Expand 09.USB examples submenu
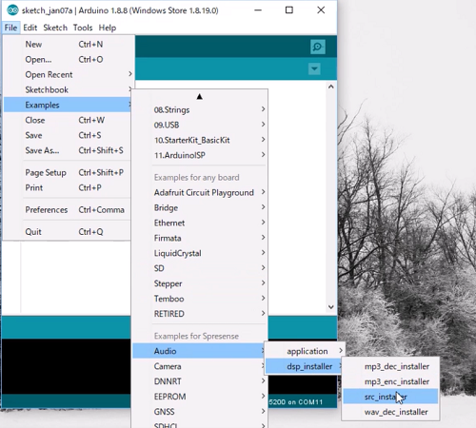The image size is (476, 428). tap(200, 125)
